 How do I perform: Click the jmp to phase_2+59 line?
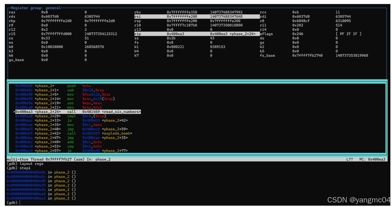(x=71, y=129)
